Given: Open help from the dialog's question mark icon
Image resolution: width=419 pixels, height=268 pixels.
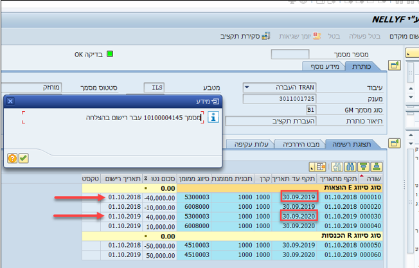Looking at the screenshot, I should point(12,158).
